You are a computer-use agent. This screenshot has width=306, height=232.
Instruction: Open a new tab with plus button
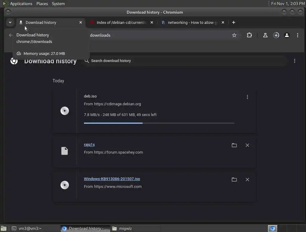tap(234, 22)
